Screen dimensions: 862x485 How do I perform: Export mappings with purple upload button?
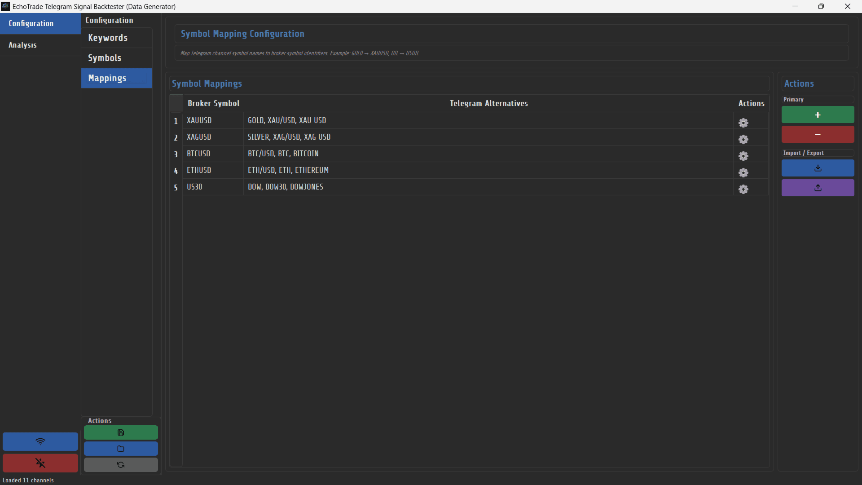tap(818, 188)
